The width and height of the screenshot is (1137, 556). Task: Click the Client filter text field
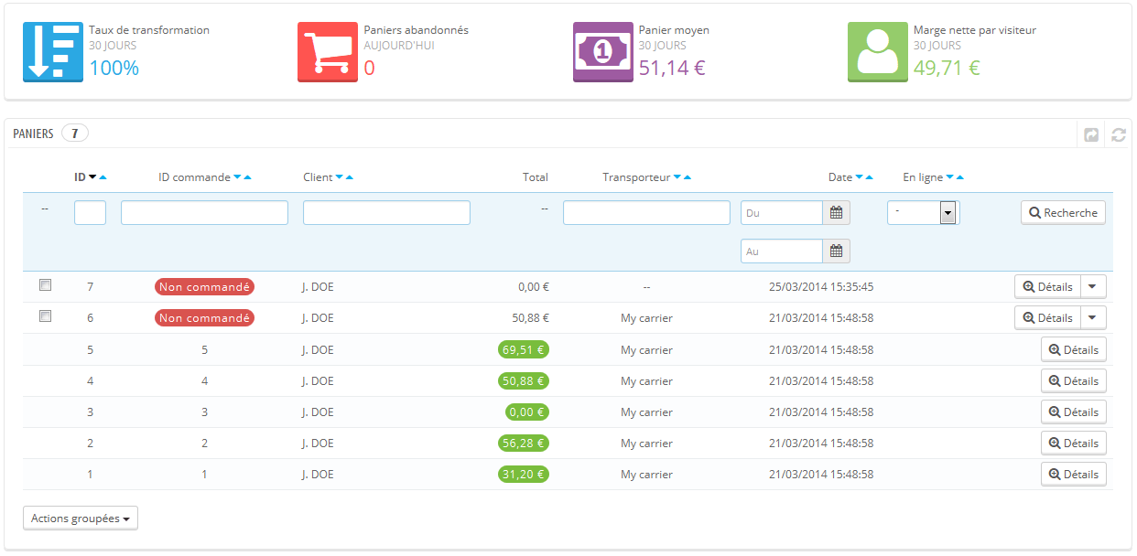click(x=386, y=213)
